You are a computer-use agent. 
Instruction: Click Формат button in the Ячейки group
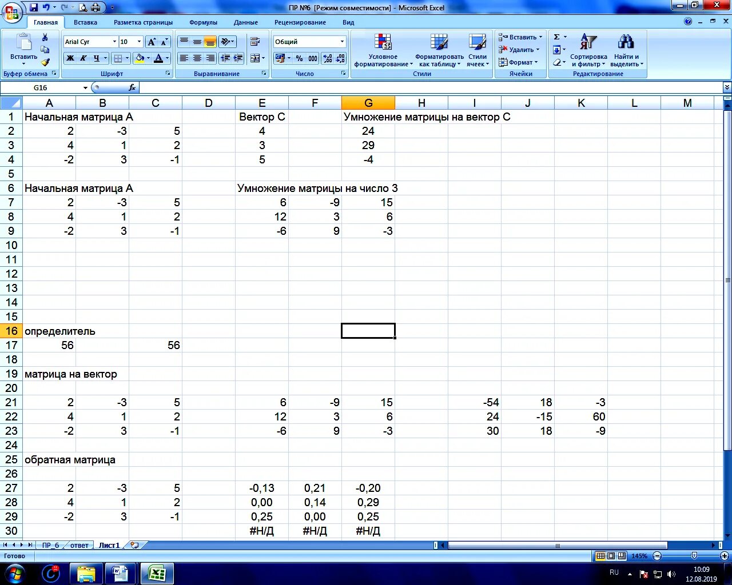(519, 62)
